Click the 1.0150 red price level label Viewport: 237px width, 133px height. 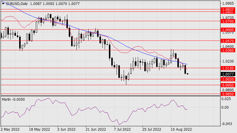[228, 68]
